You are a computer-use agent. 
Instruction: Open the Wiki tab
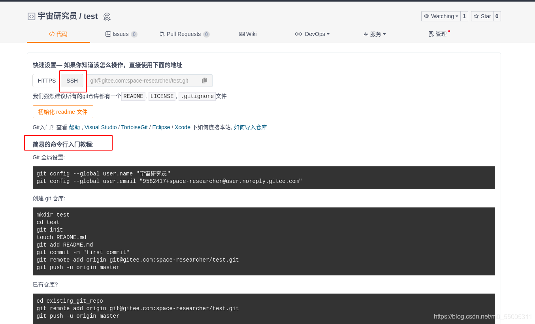(x=248, y=34)
